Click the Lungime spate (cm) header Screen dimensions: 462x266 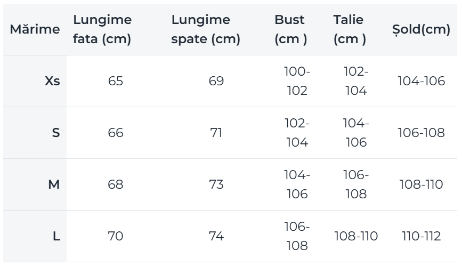pos(206,29)
